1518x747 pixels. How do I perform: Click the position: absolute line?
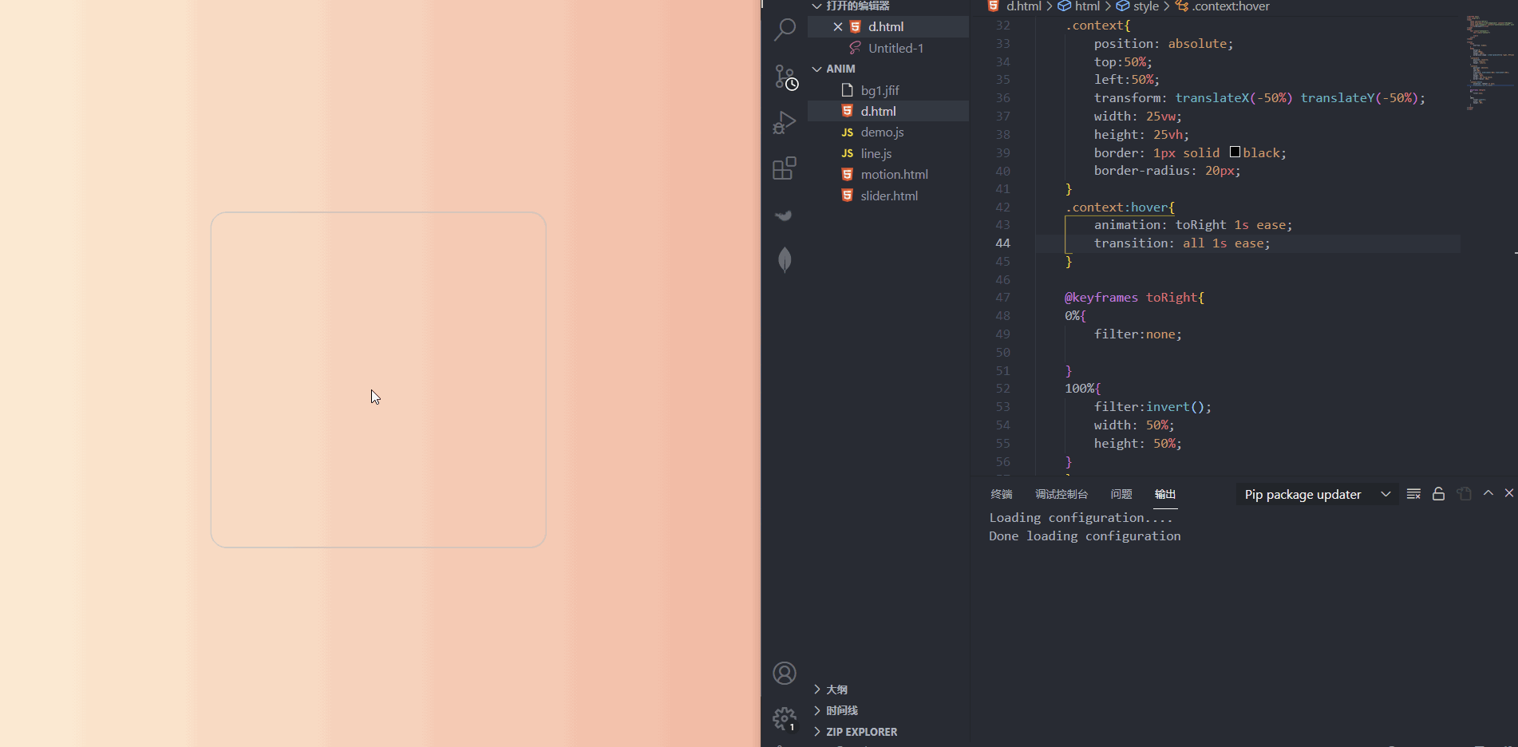coord(1164,44)
